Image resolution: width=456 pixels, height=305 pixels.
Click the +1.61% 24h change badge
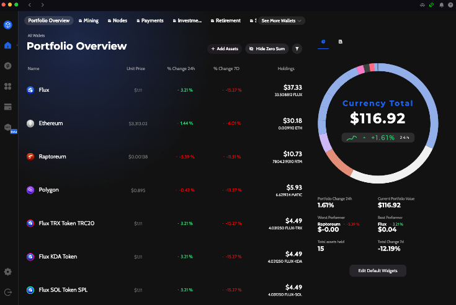[x=378, y=138]
